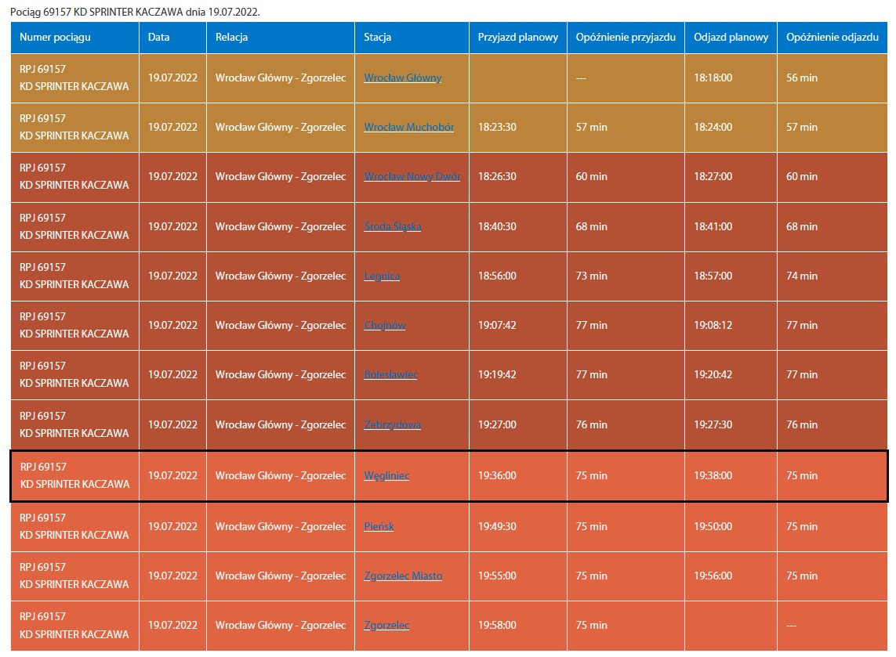Open the Legnica station link
This screenshot has height=657, width=896.
(382, 276)
